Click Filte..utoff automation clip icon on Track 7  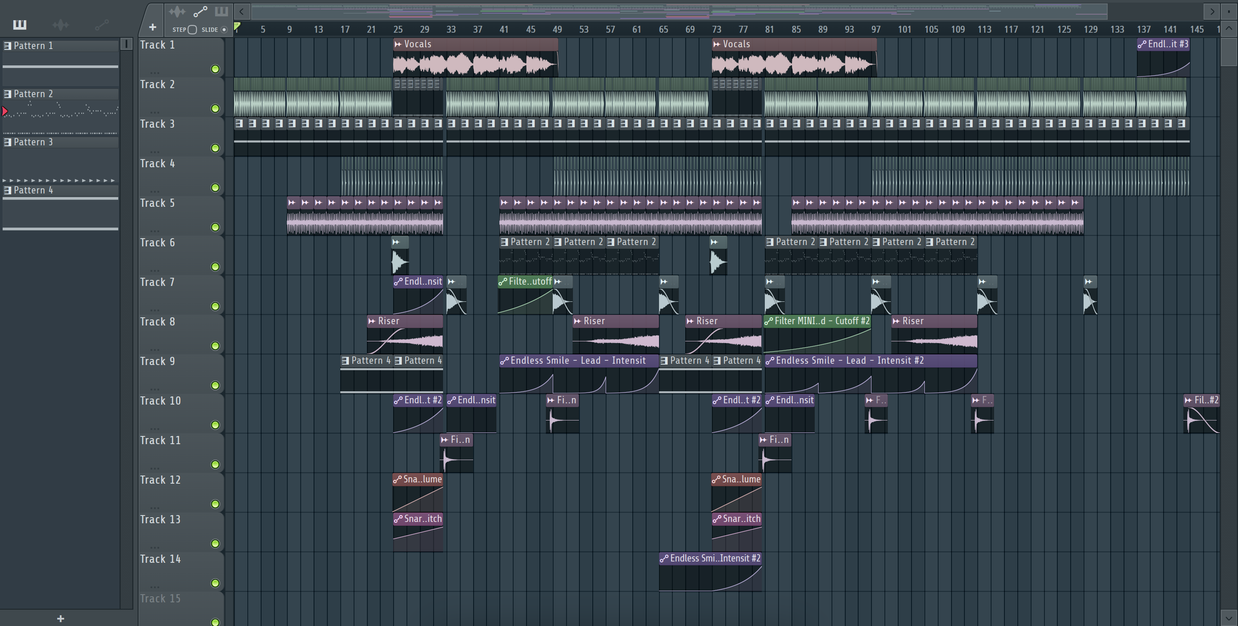click(x=503, y=282)
